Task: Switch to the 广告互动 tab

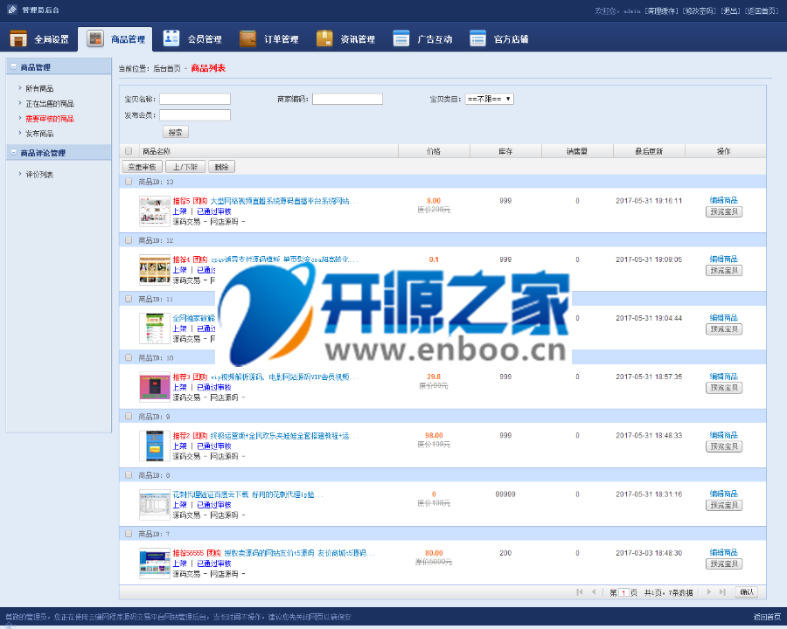Action: (422, 38)
